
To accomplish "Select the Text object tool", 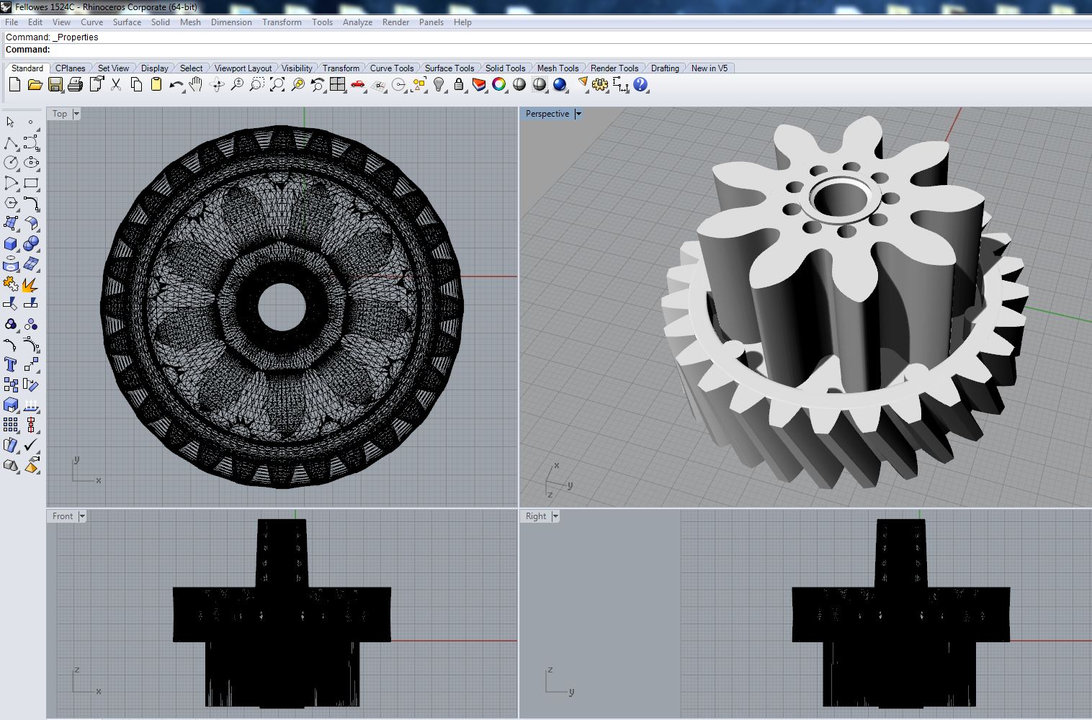I will coord(11,365).
